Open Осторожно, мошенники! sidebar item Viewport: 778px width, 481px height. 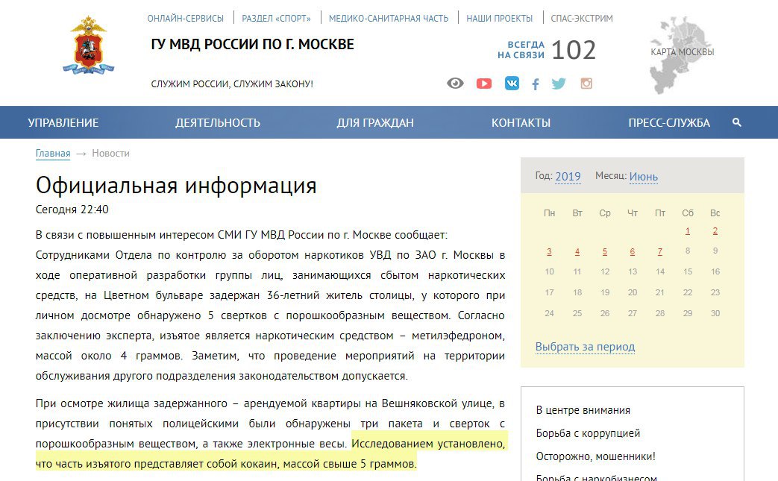pyautogui.click(x=595, y=456)
